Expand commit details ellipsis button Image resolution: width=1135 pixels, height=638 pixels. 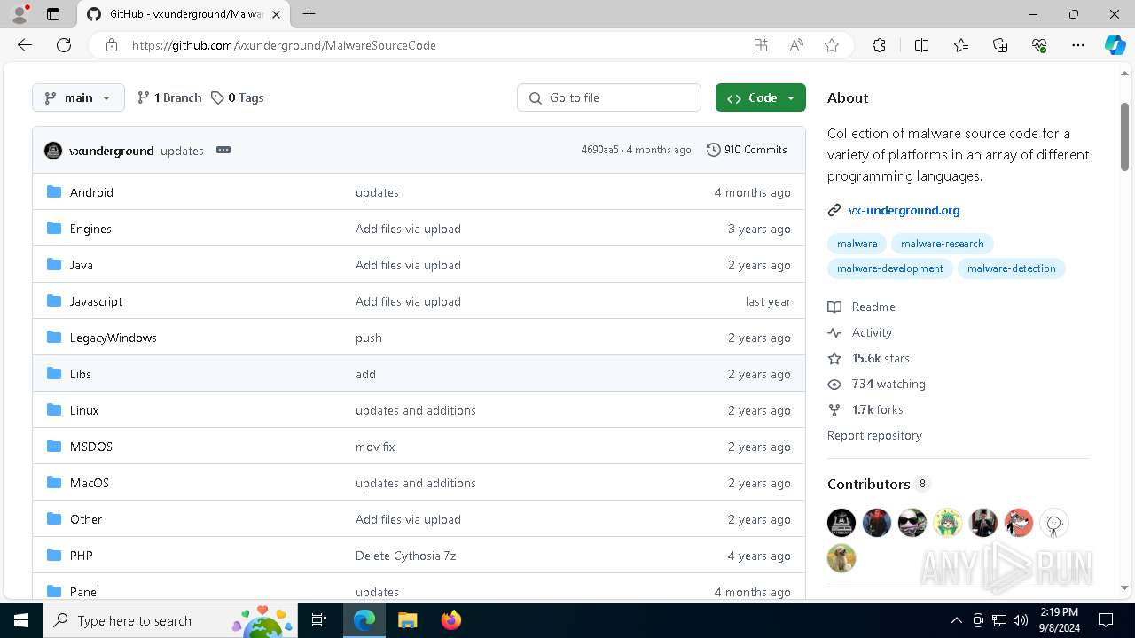[x=223, y=150]
